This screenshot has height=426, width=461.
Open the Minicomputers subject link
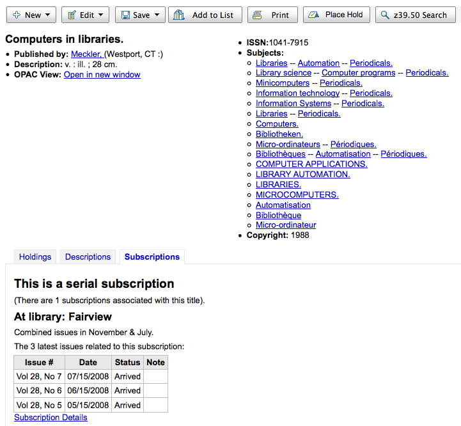point(283,83)
